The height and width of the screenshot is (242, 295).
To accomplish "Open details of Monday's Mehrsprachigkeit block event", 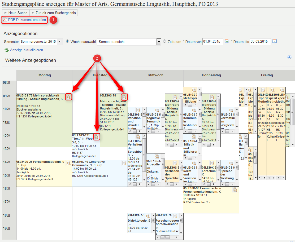I will click(x=69, y=97).
